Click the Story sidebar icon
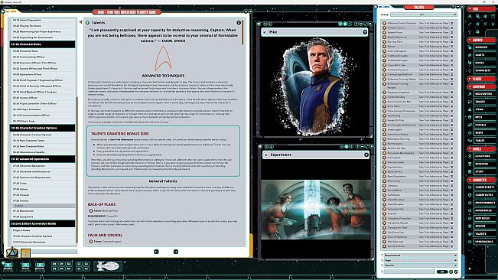 [x=470, y=171]
